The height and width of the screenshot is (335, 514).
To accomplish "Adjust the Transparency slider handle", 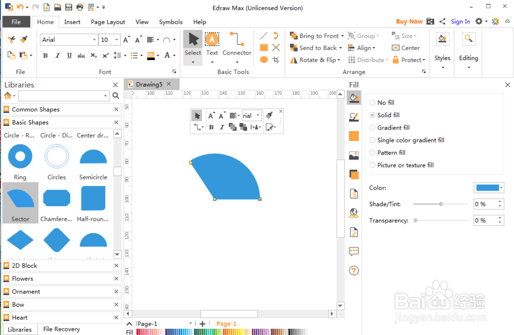I will pos(415,220).
